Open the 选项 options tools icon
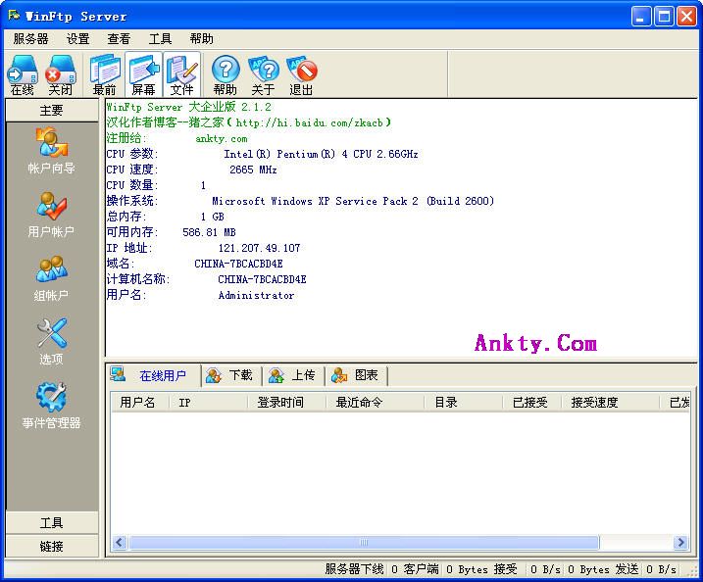Screen dimensions: 703x582 coord(52,341)
